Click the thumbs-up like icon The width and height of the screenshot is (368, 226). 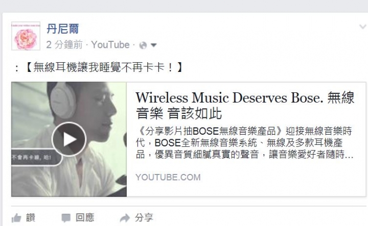pos(16,218)
